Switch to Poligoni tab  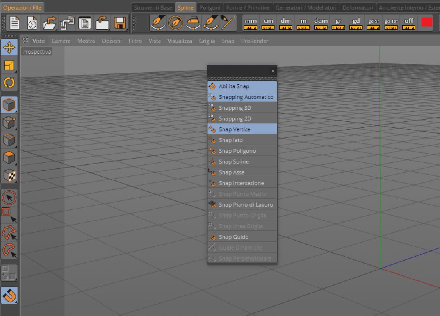coord(210,7)
